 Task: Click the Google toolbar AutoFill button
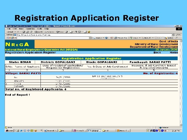pos(159,38)
